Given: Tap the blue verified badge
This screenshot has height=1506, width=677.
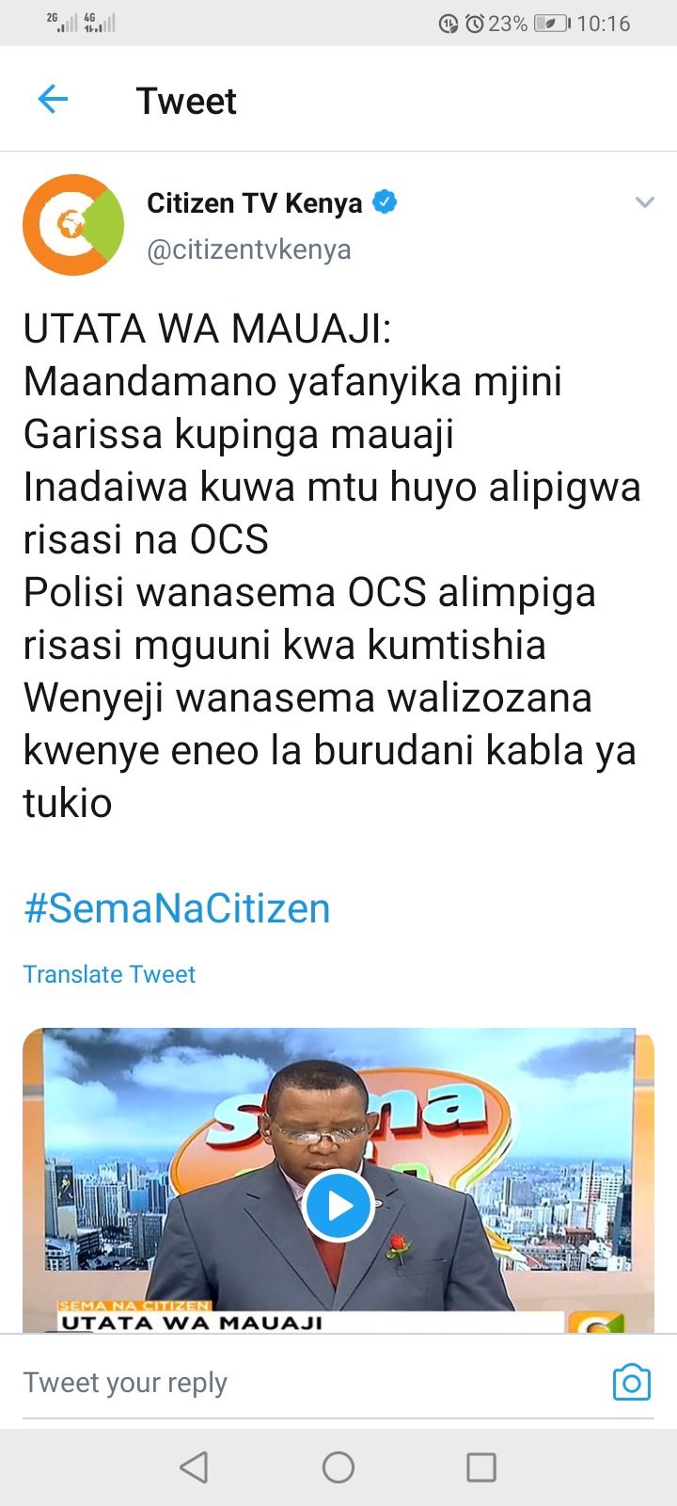Looking at the screenshot, I should (x=385, y=201).
